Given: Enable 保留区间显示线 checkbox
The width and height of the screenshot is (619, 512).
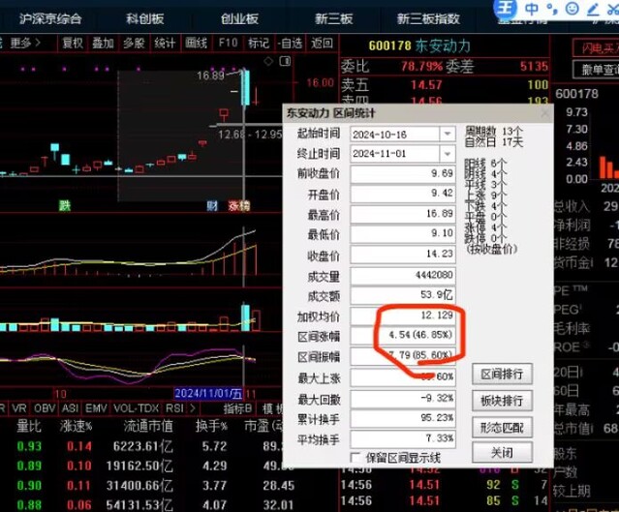Looking at the screenshot, I should click(x=356, y=458).
